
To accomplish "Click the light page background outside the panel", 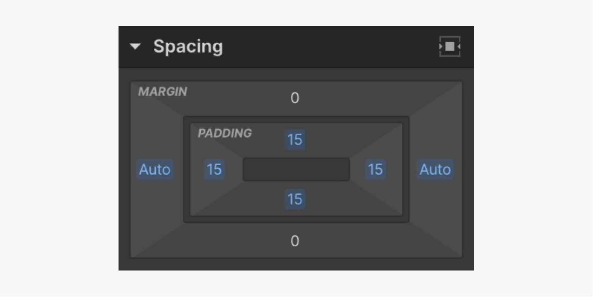I will 59,148.
